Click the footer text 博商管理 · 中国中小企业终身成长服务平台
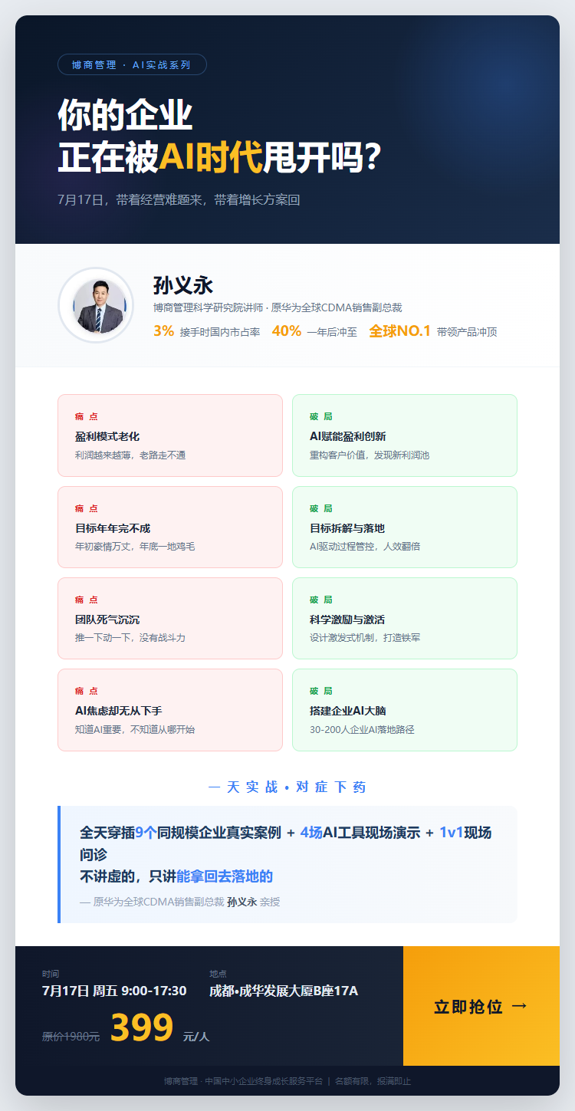The height and width of the screenshot is (1111, 575). pos(243,1081)
